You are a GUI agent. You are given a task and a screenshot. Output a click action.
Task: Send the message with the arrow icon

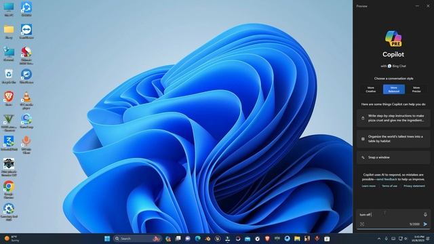coord(425,224)
